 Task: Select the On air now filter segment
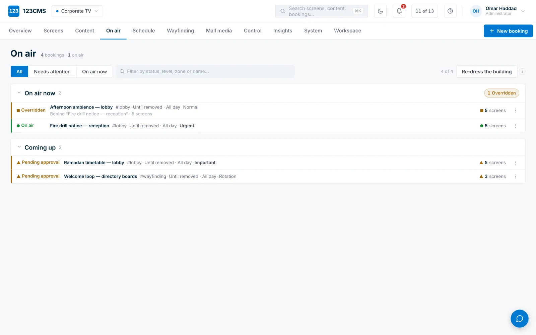(94, 72)
